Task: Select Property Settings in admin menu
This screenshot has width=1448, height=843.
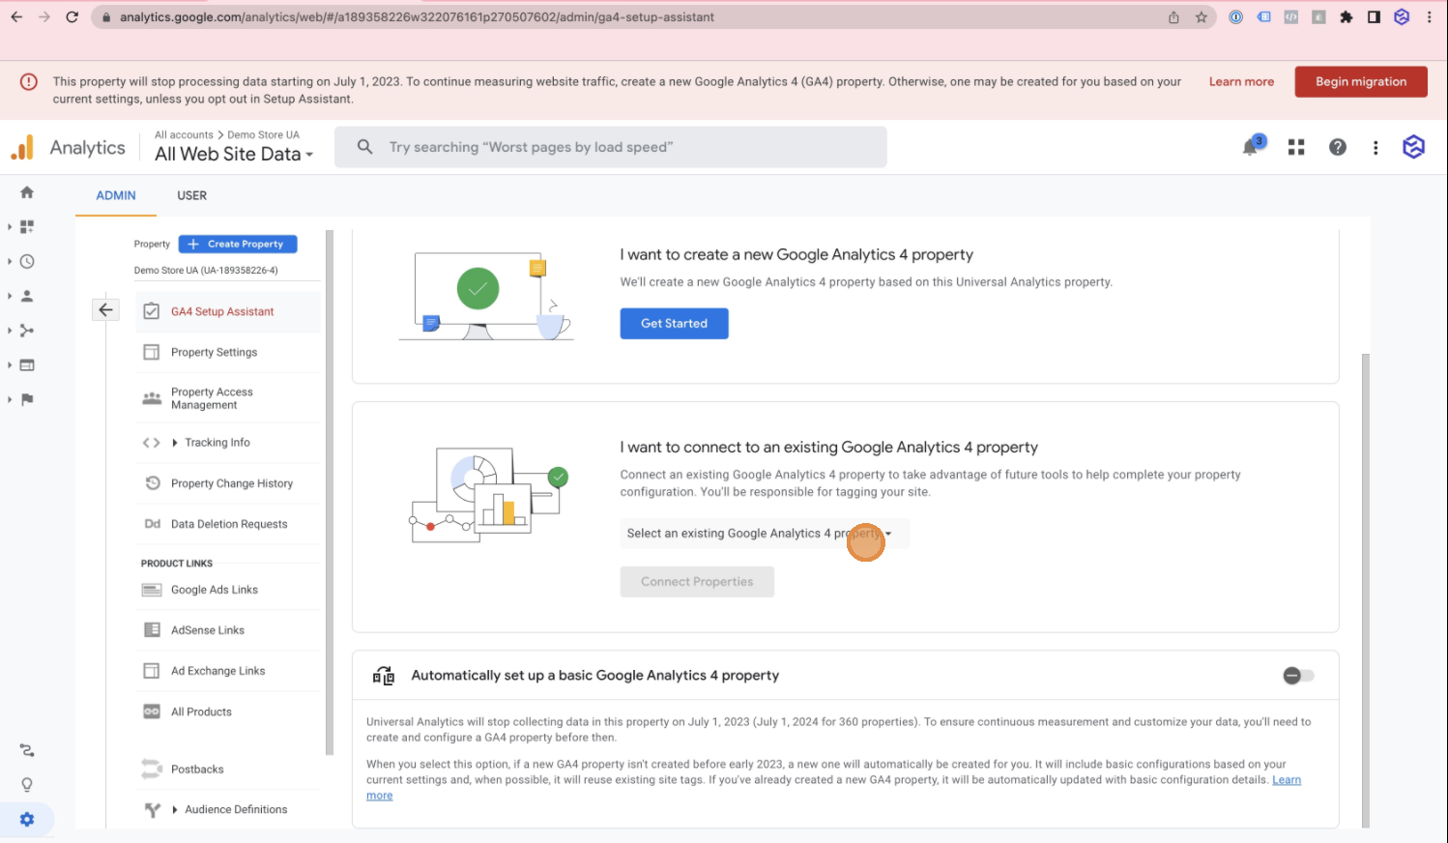Action: pyautogui.click(x=214, y=353)
